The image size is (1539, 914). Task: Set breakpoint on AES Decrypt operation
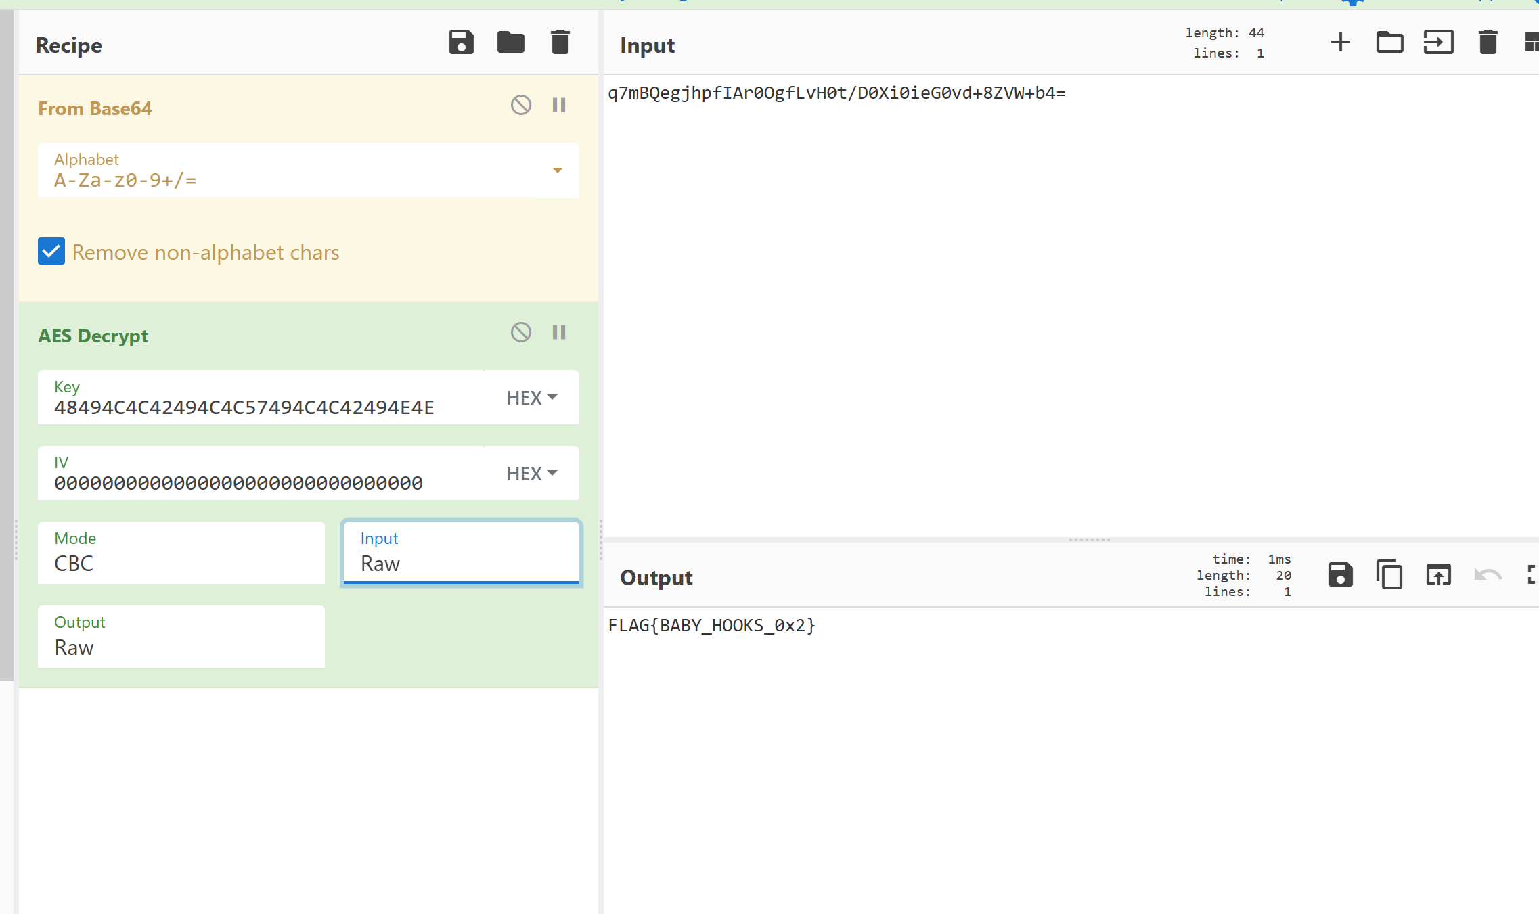coord(559,332)
